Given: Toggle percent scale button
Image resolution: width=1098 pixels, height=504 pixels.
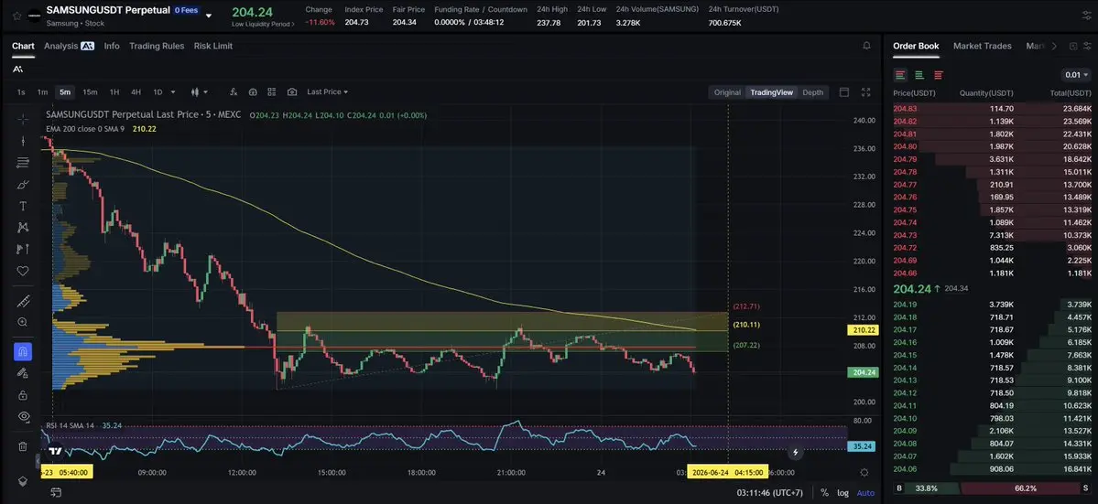Looking at the screenshot, I should (824, 493).
